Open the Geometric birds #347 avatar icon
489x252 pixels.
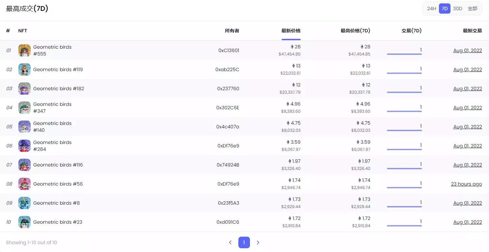25,108
